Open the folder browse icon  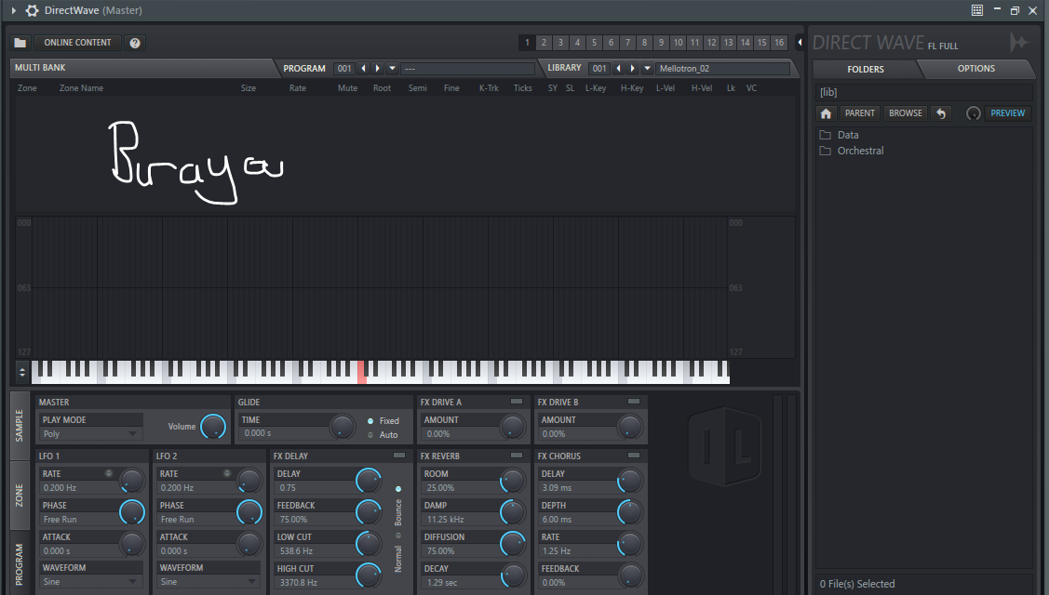tap(20, 43)
